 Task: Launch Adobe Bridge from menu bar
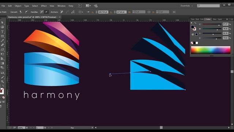click(80, 6)
